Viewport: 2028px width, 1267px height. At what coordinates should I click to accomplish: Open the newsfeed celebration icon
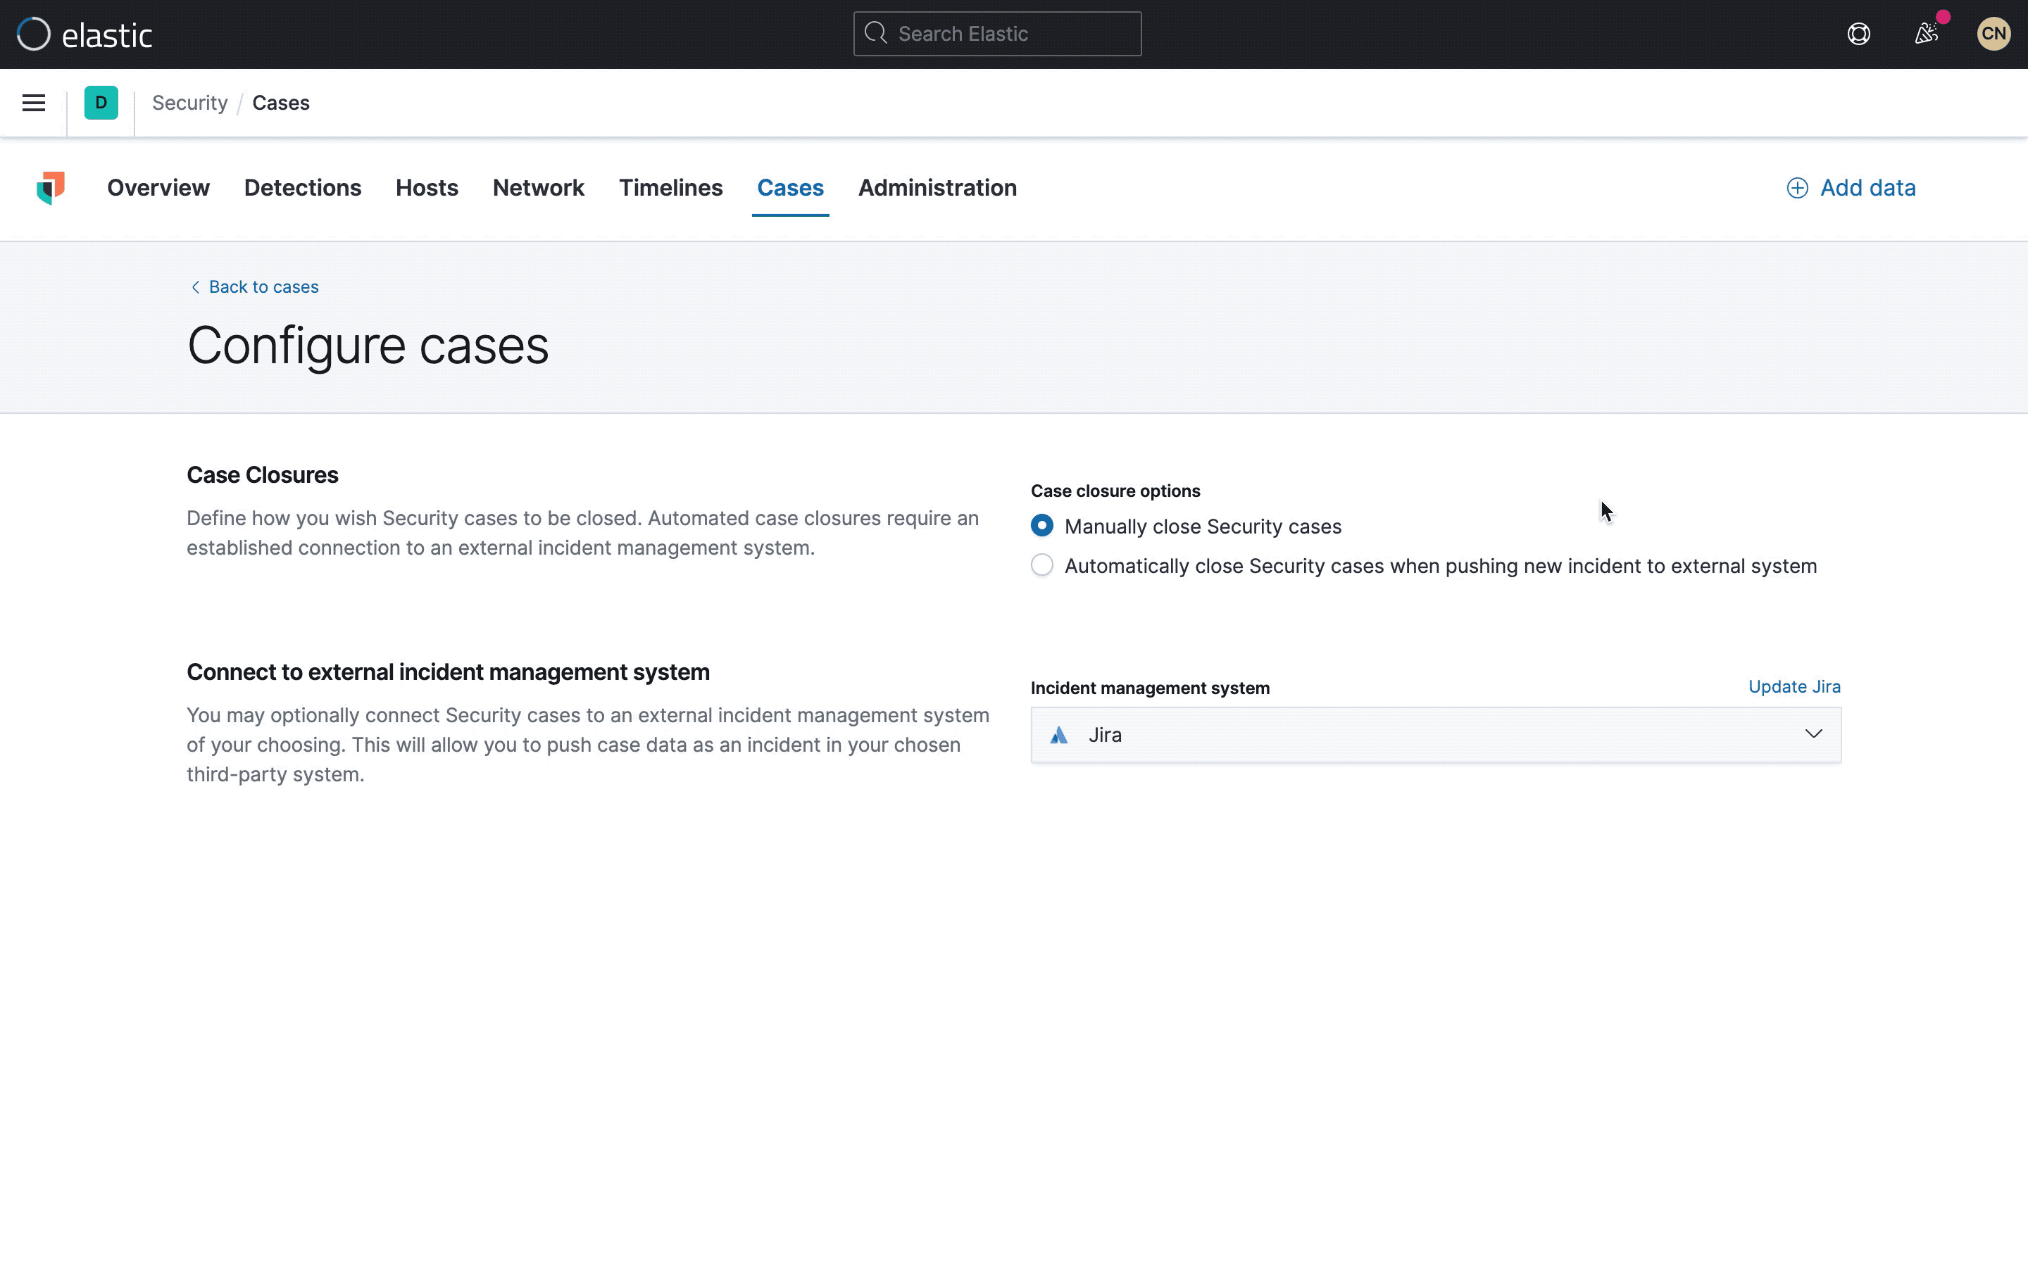(1926, 34)
